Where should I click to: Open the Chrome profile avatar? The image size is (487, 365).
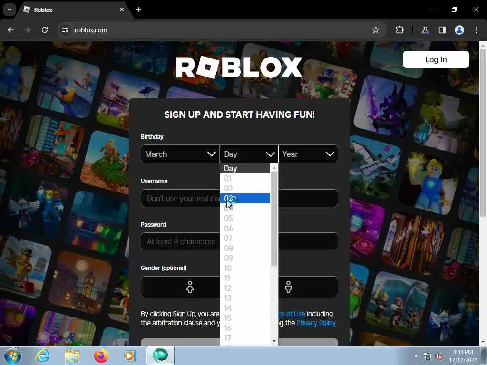coord(459,30)
